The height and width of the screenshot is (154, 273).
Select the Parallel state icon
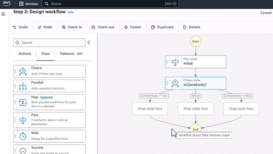click(23, 86)
